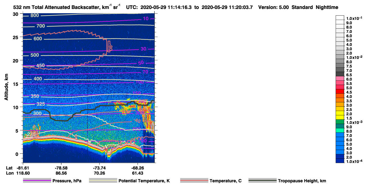
Task: Click the purple Pressure line sample in legend
Action: click(37, 181)
